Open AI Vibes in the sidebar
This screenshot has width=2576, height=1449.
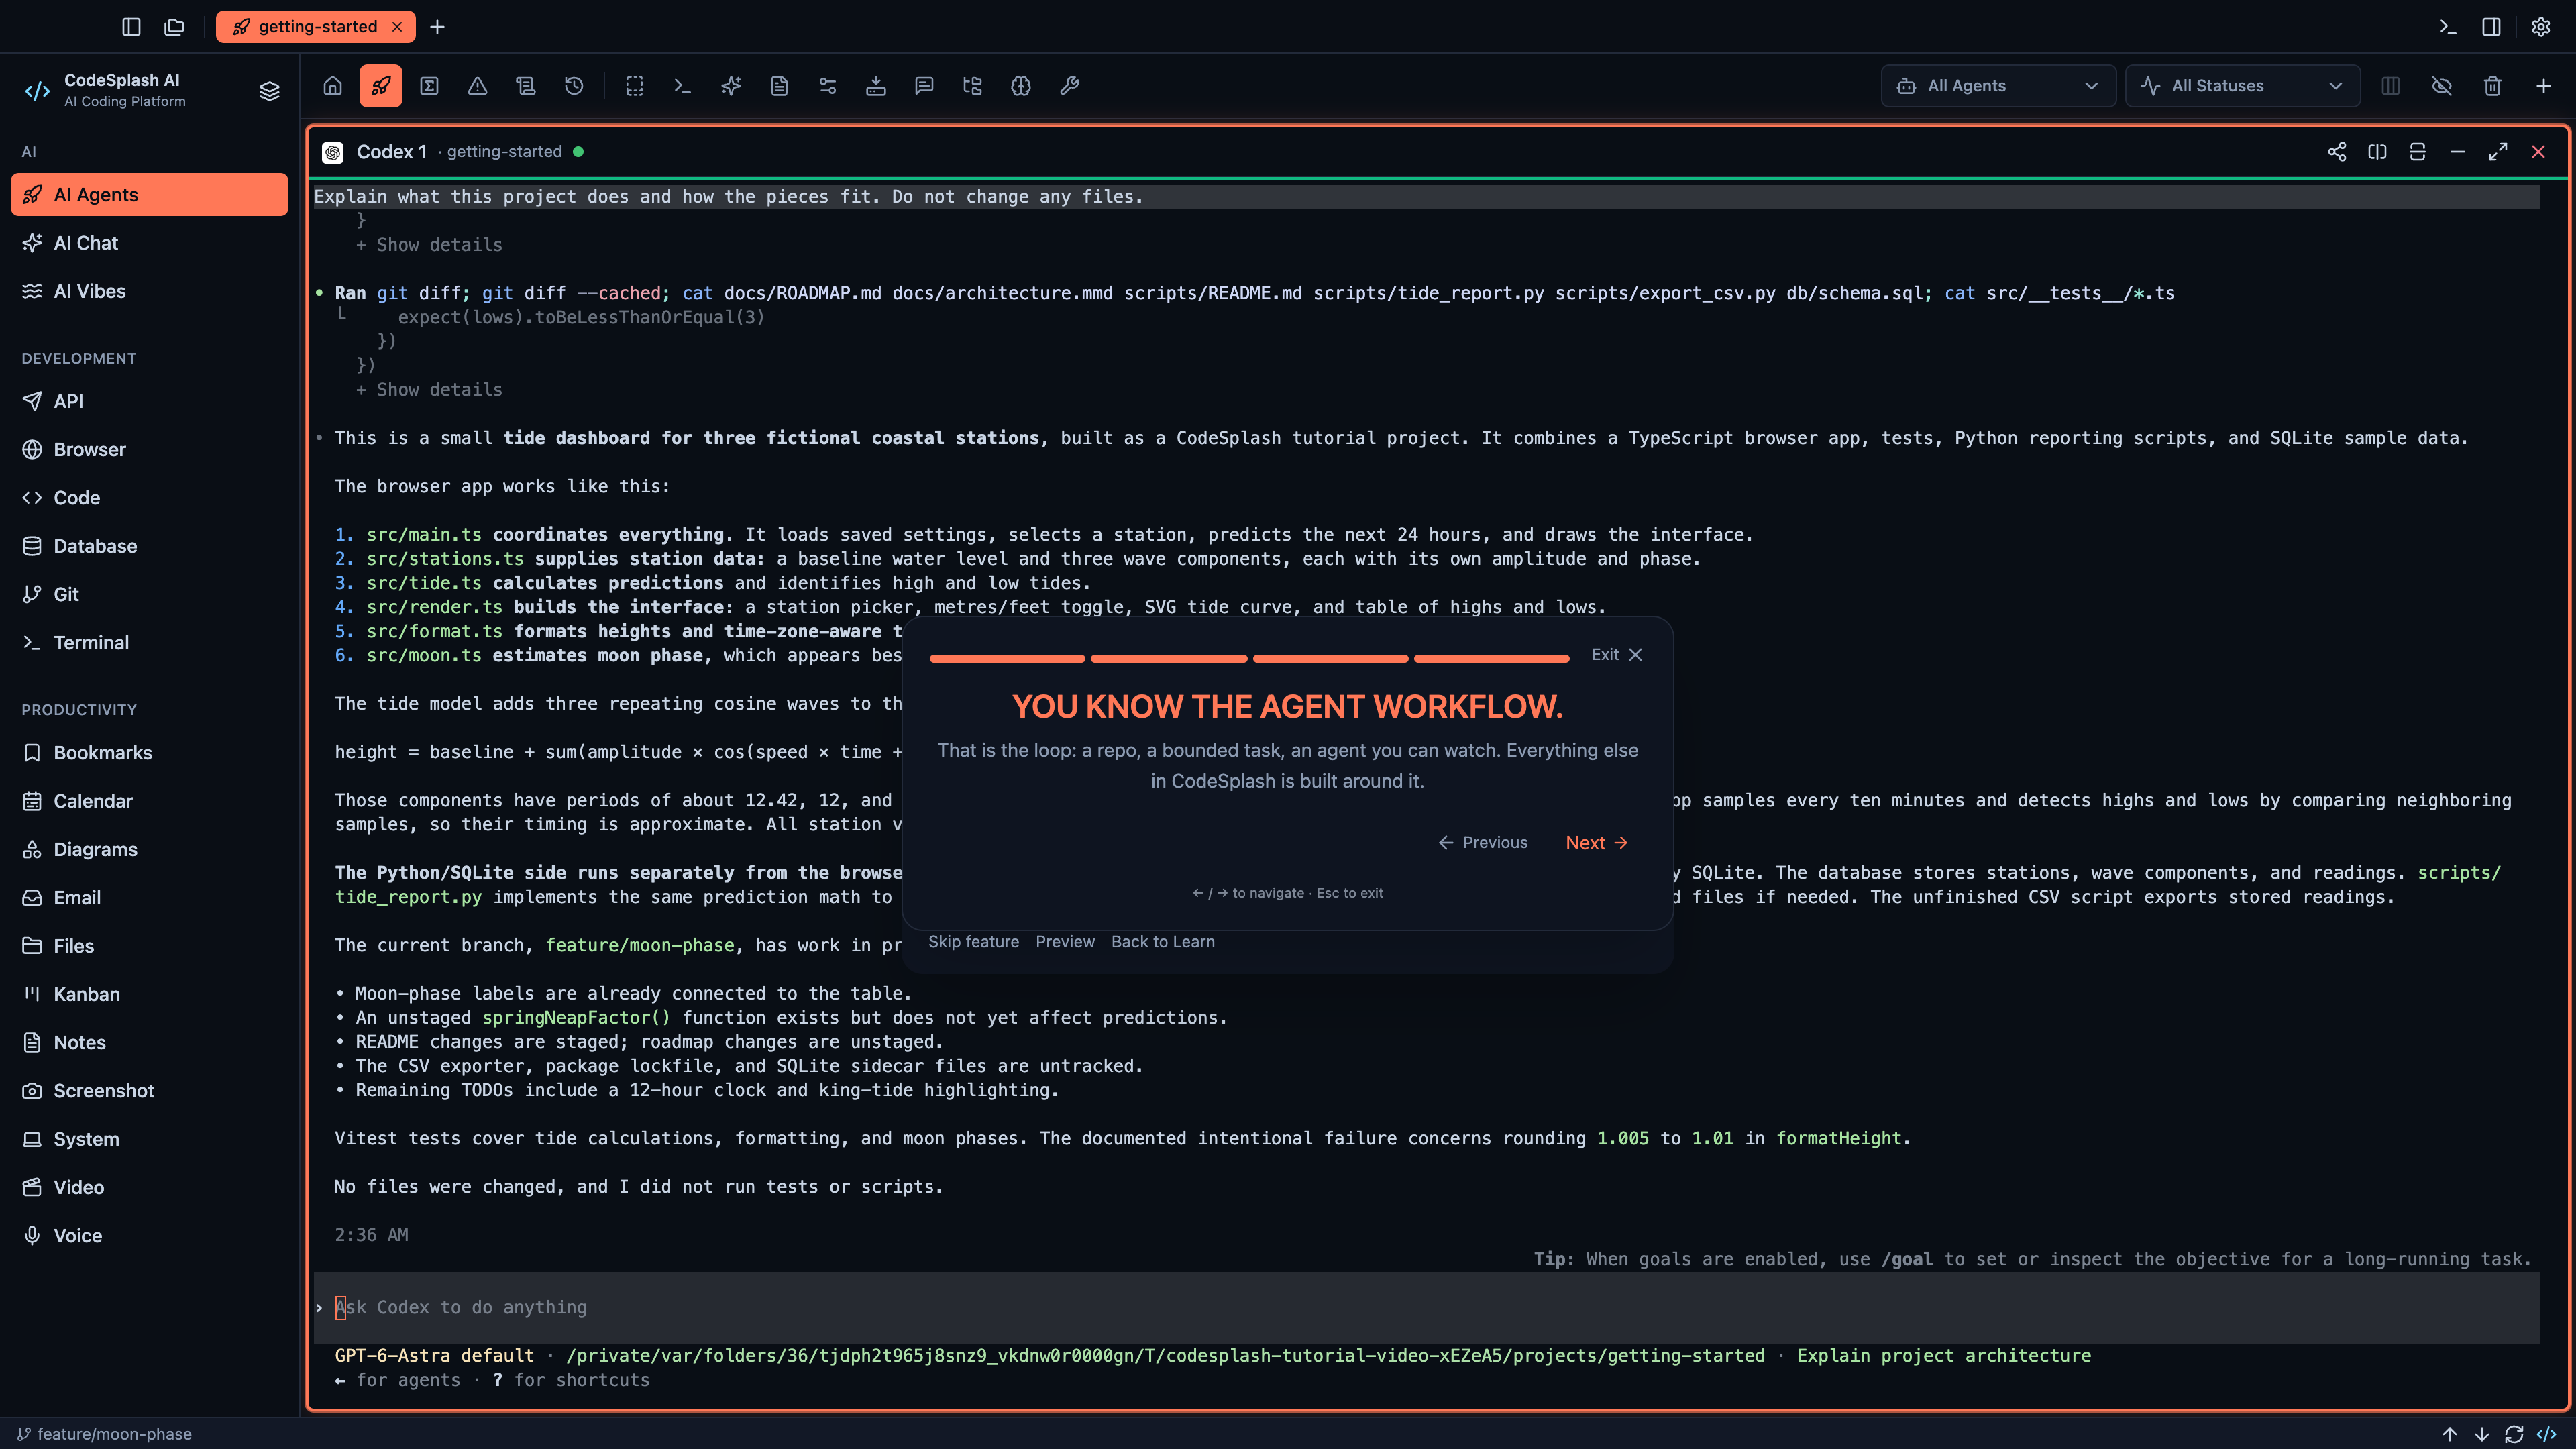[x=150, y=291]
